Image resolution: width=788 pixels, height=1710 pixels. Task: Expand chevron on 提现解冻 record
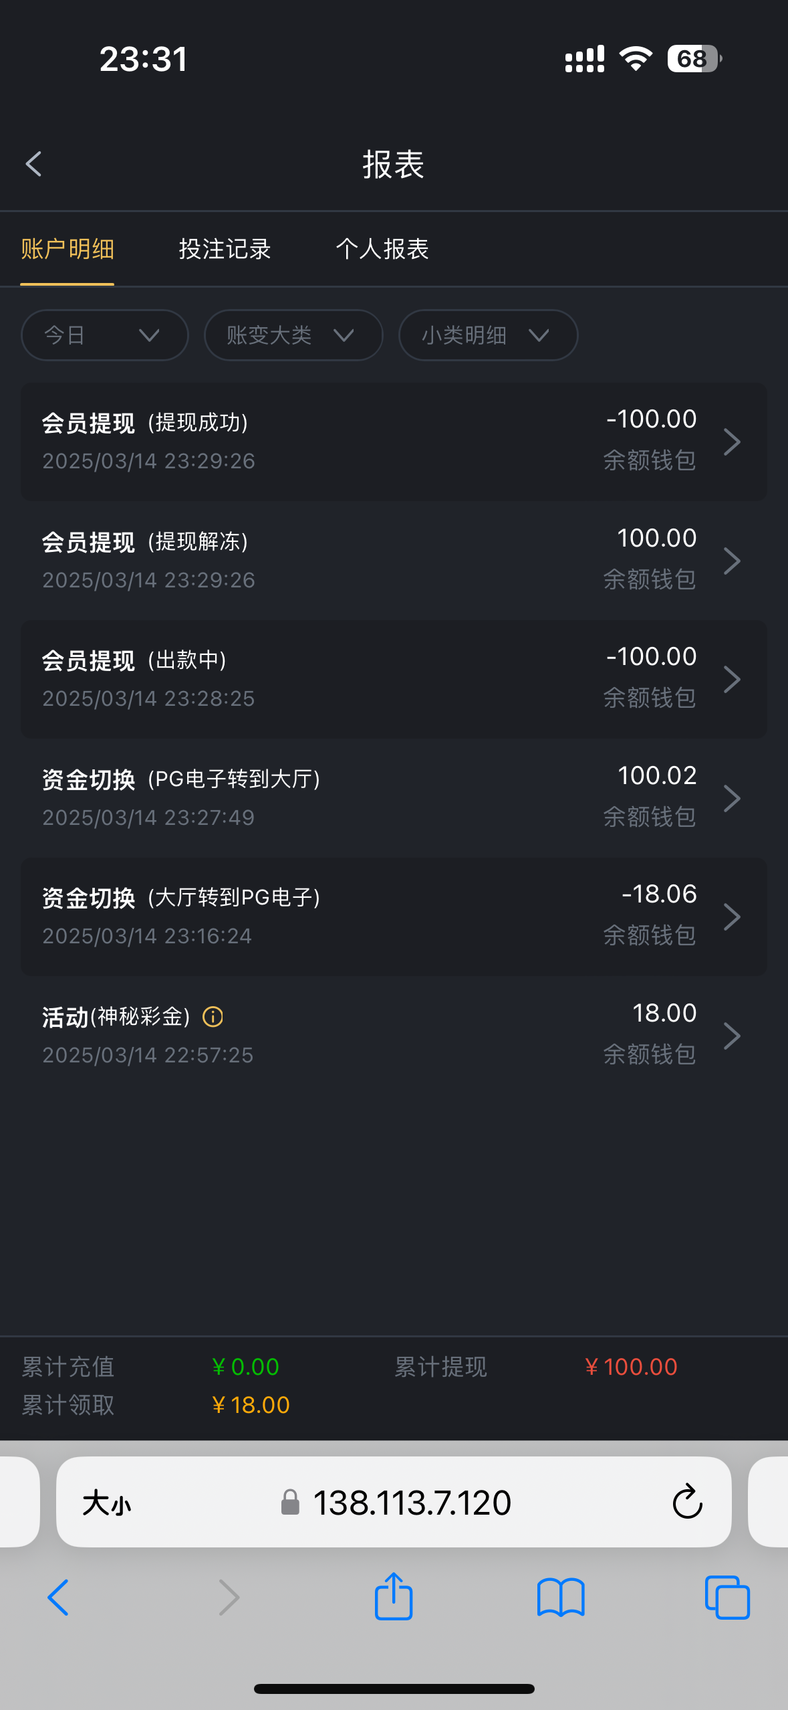732,561
